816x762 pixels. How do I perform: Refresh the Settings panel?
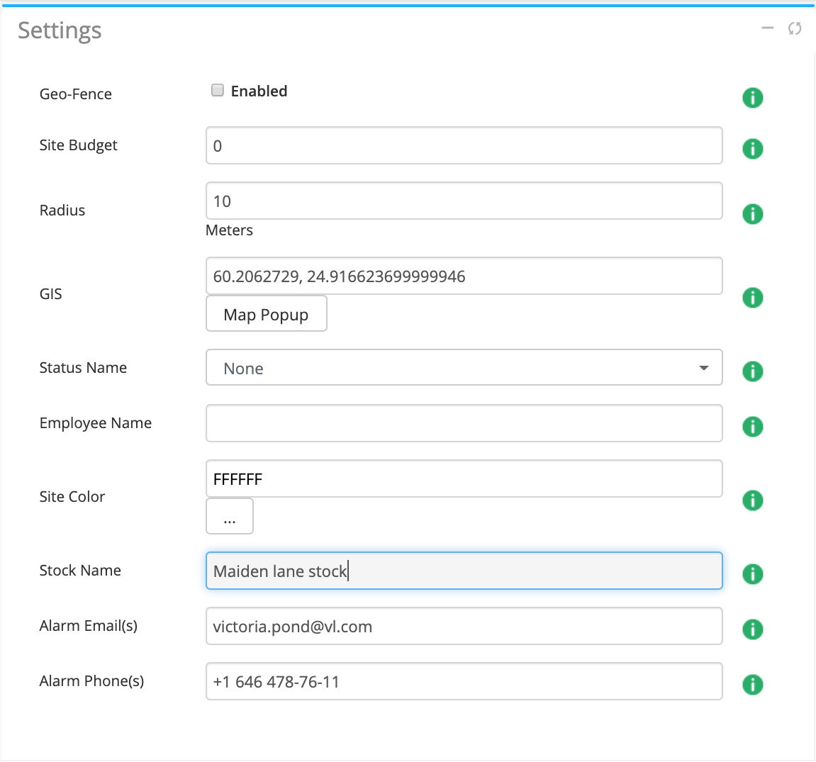(795, 28)
